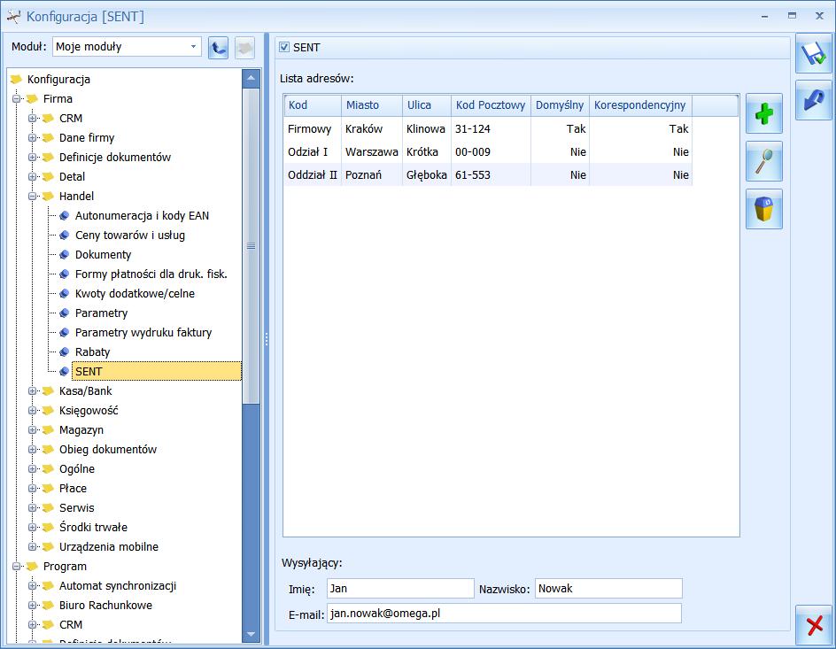Delete address using the trash bin icon
Image resolution: width=836 pixels, height=649 pixels.
pyautogui.click(x=764, y=209)
